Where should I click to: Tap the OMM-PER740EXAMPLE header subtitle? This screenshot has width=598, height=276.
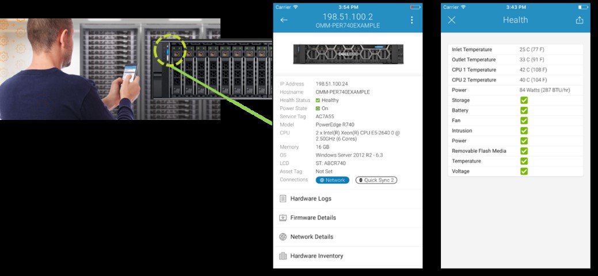pyautogui.click(x=348, y=26)
